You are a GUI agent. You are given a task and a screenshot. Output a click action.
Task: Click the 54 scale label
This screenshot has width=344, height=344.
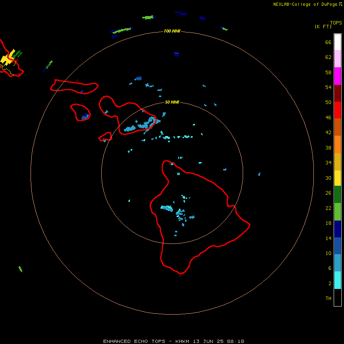click(328, 87)
